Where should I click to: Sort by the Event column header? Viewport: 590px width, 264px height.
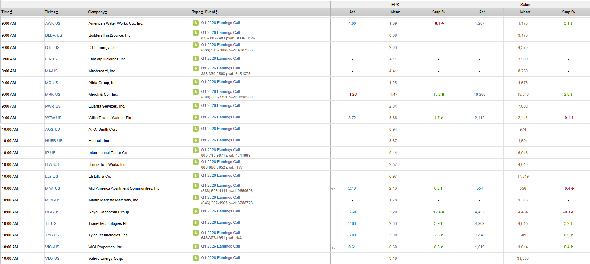211,12
